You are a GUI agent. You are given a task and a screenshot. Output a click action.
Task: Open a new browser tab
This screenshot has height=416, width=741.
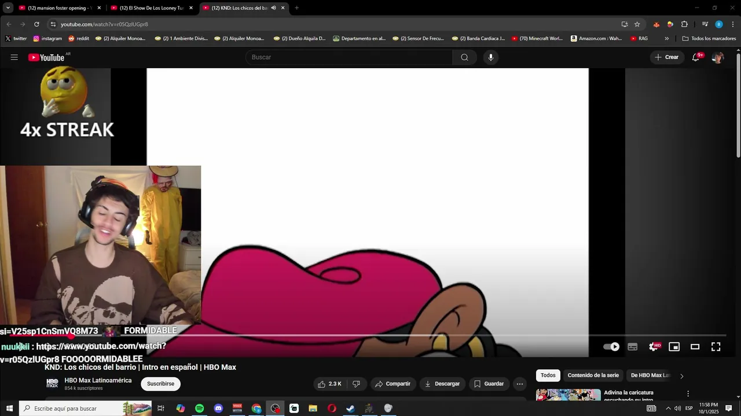(x=296, y=8)
